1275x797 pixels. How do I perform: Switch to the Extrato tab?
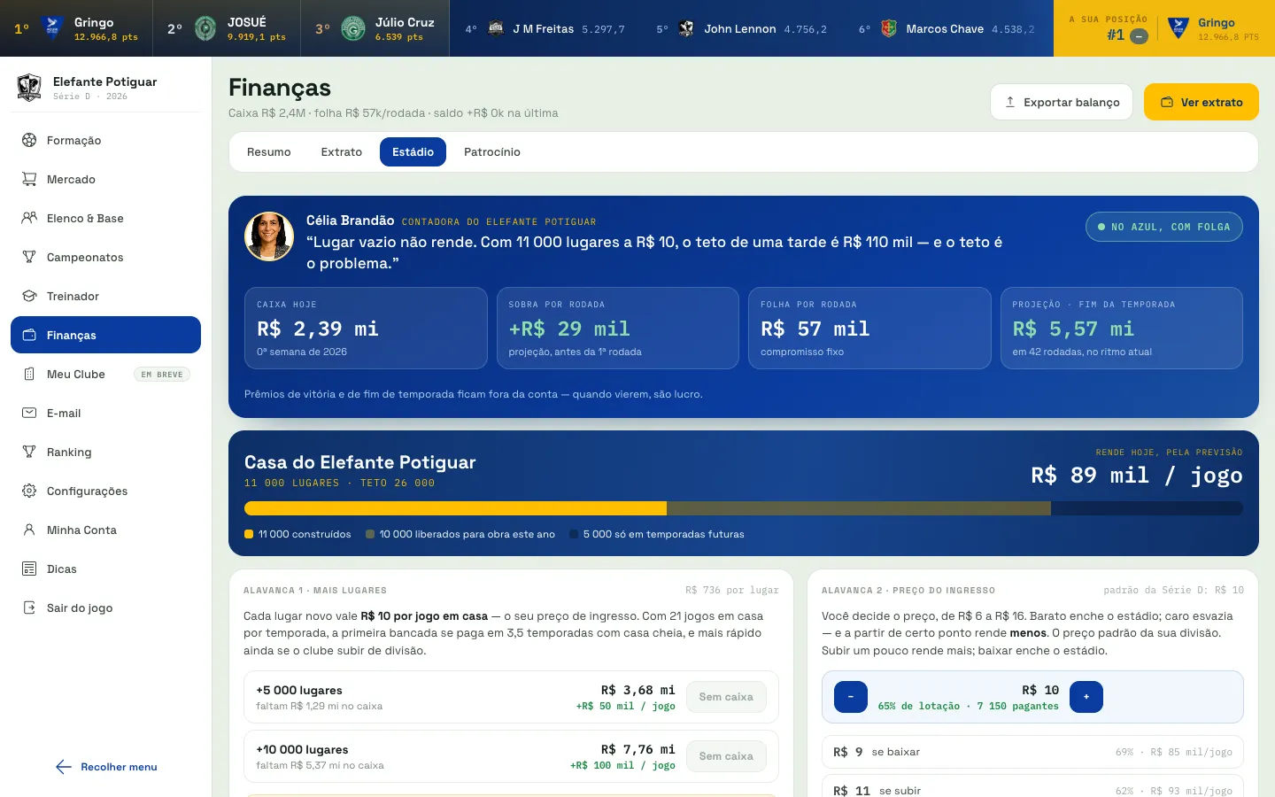[342, 152]
